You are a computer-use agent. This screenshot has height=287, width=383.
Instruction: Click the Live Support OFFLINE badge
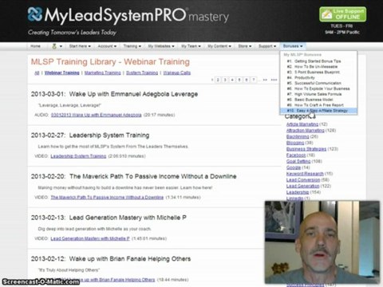tap(342, 14)
